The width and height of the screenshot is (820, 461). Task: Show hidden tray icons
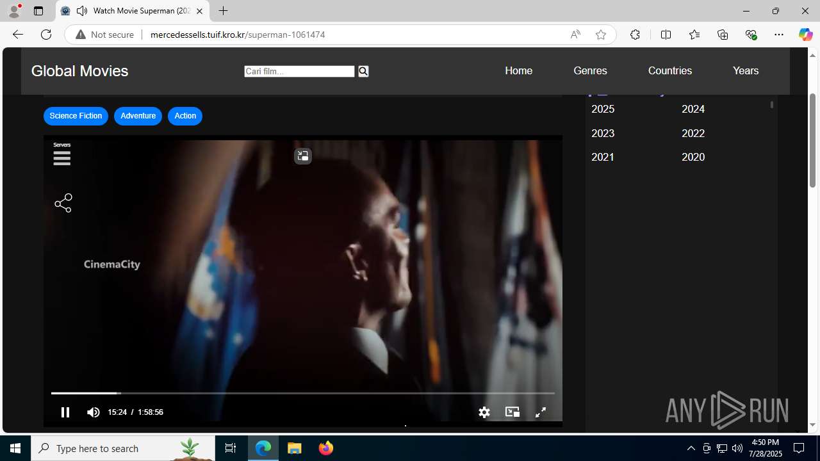[691, 448]
